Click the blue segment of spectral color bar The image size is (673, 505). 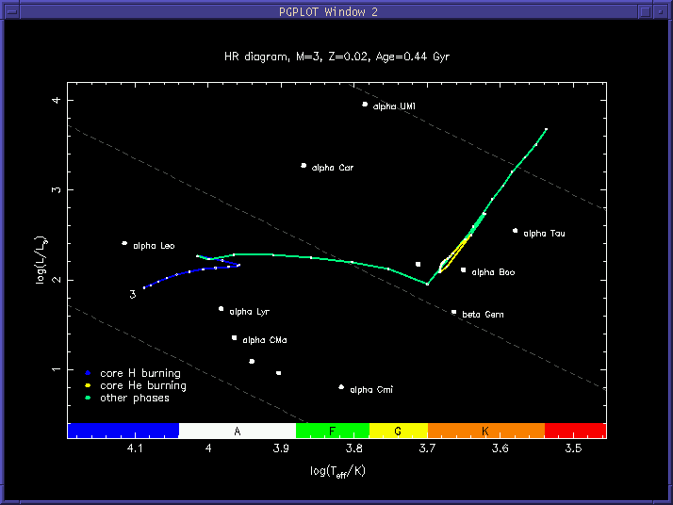pyautogui.click(x=123, y=431)
